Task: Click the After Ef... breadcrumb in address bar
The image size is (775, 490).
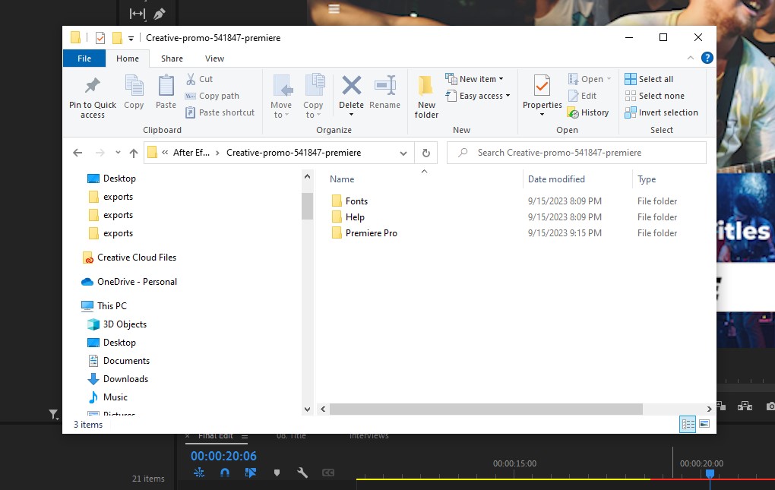Action: pos(191,153)
